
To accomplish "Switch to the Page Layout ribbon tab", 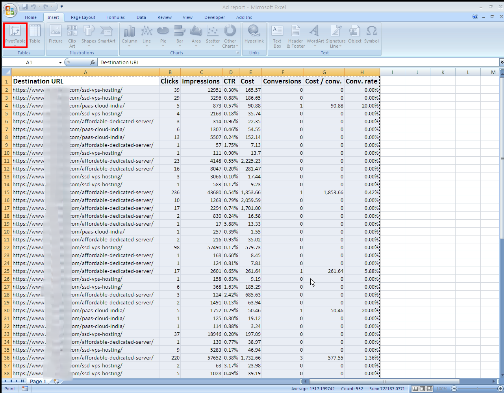I will click(x=83, y=17).
